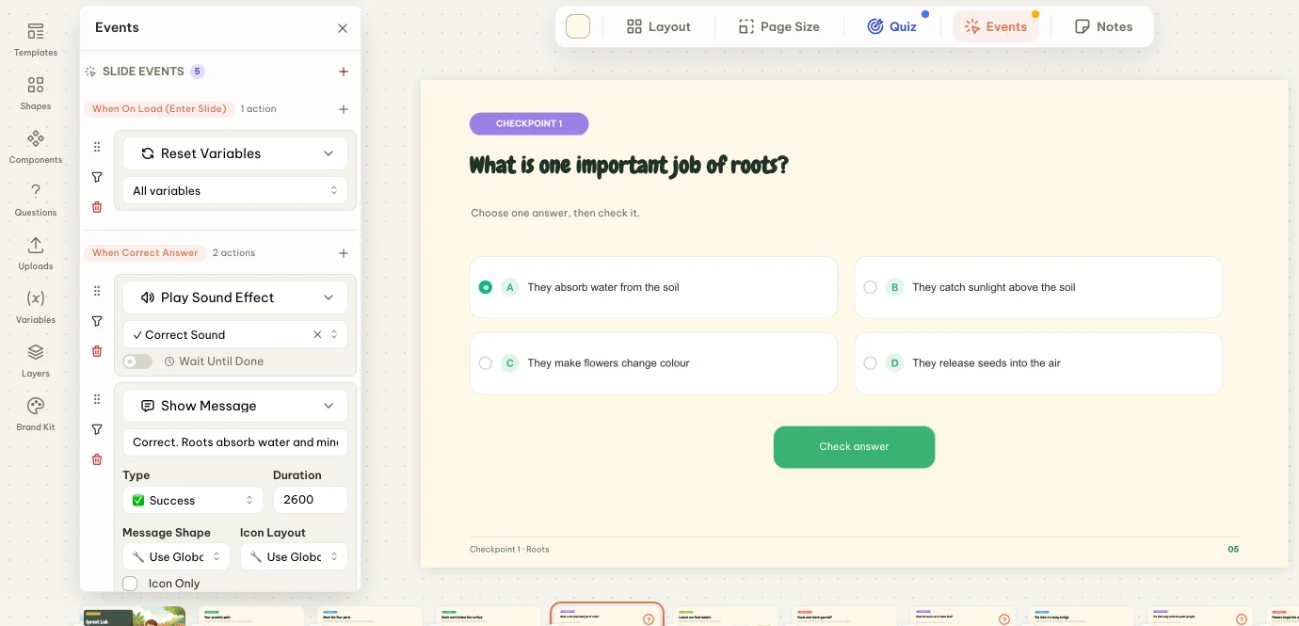This screenshot has width=1299, height=626.
Task: Delete the Reset Variables action
Action: pyautogui.click(x=97, y=207)
